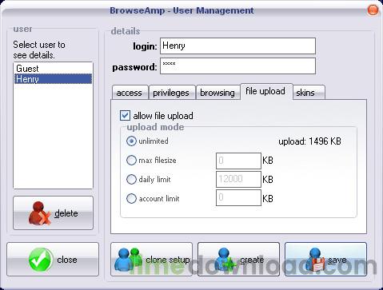The height and width of the screenshot is (290, 383).
Task: Click the save button label
Action: click(x=337, y=260)
